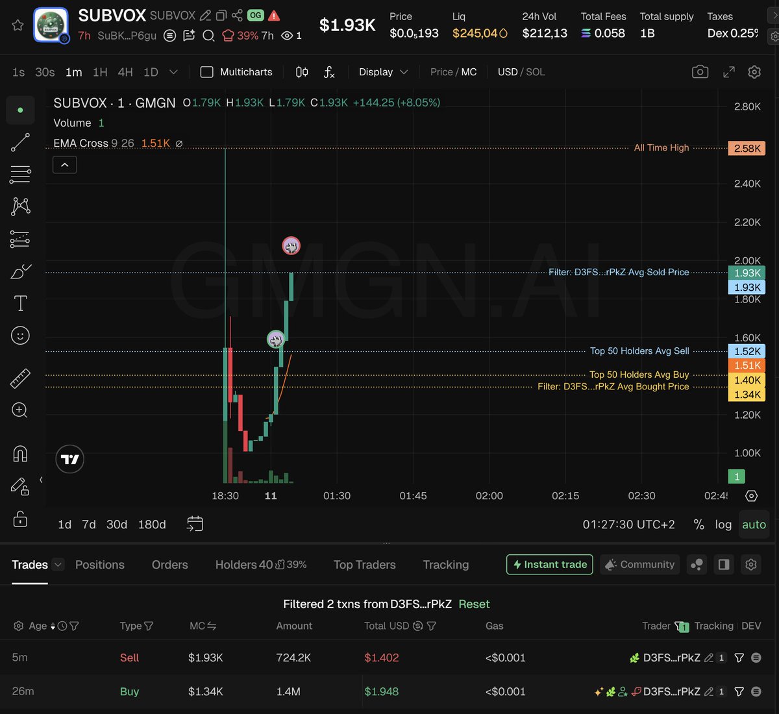Collapse the left drawing toolbar arrow
This screenshot has width=779, height=714.
[41, 480]
